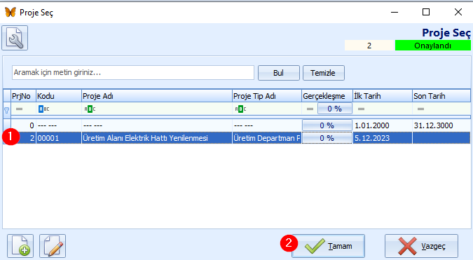This screenshot has width=473, height=260.
Task: Click 0 % progress bar in 00001 row
Action: [x=327, y=138]
